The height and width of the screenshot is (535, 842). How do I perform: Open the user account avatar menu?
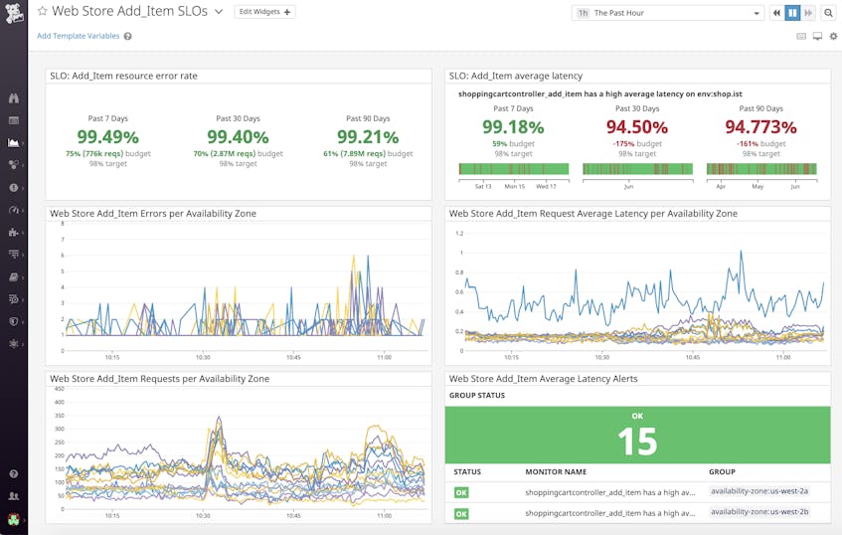click(14, 519)
